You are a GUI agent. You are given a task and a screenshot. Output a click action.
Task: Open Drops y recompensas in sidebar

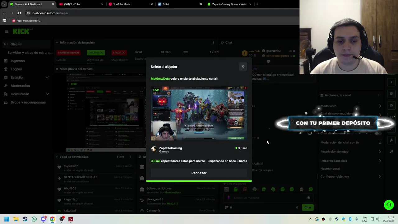click(28, 102)
